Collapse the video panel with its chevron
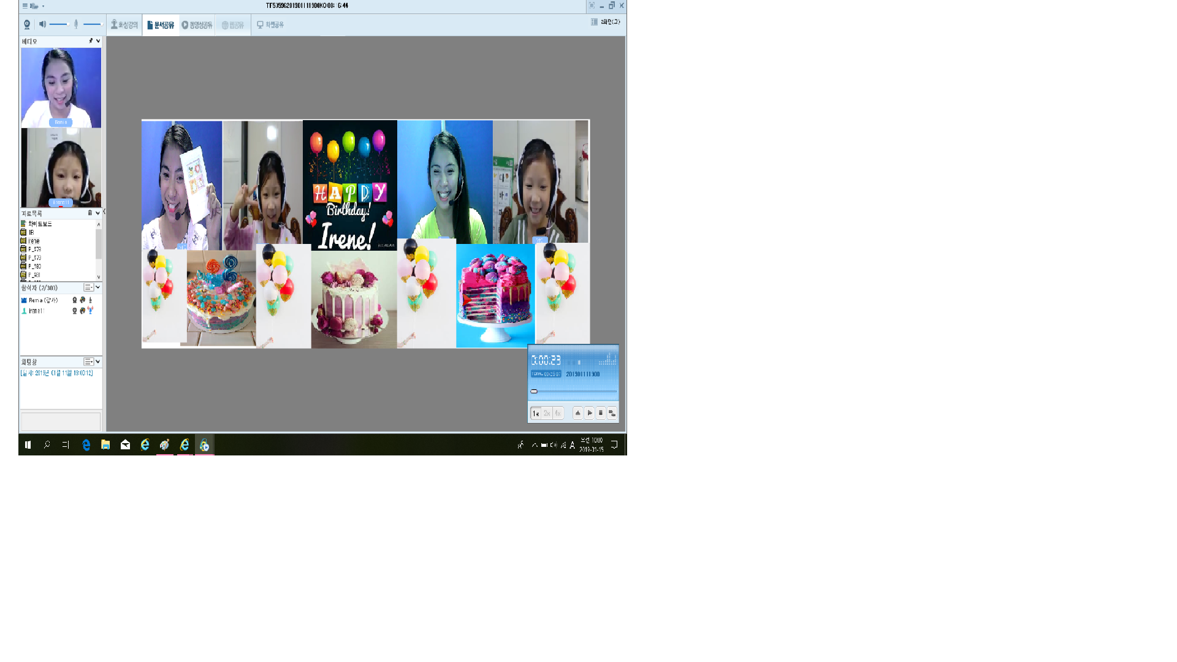 (x=98, y=41)
